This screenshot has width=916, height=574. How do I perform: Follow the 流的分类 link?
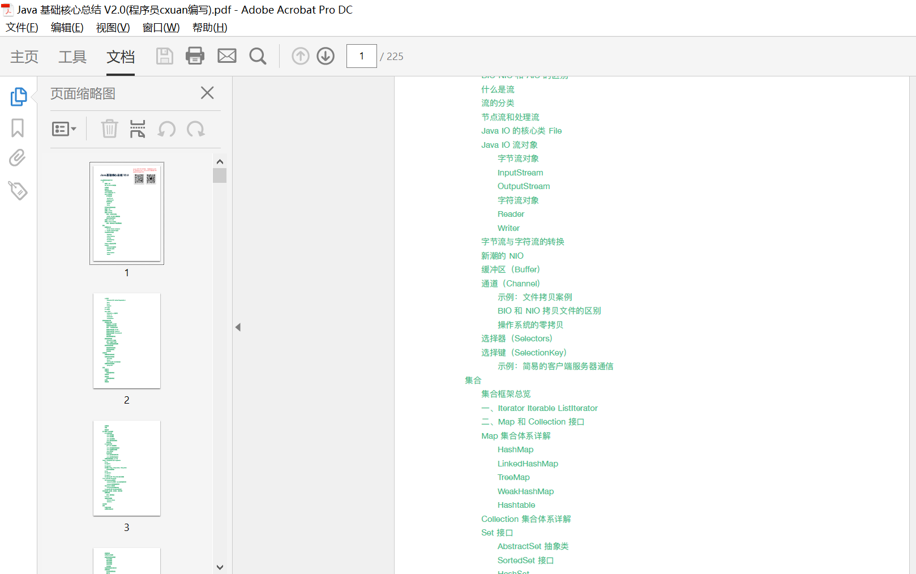tap(498, 103)
